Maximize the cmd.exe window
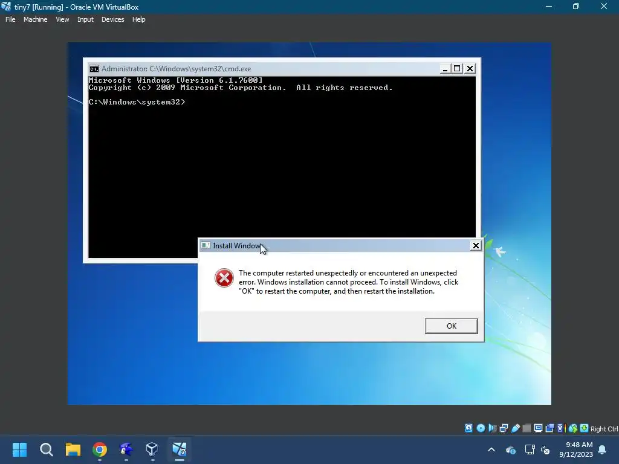The image size is (619, 464). [x=457, y=69]
